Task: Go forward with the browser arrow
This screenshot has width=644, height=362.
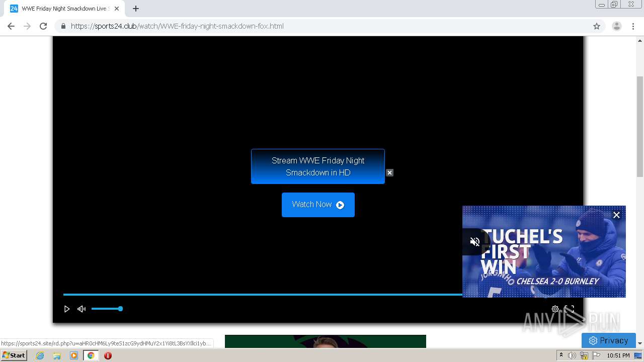Action: [x=27, y=26]
